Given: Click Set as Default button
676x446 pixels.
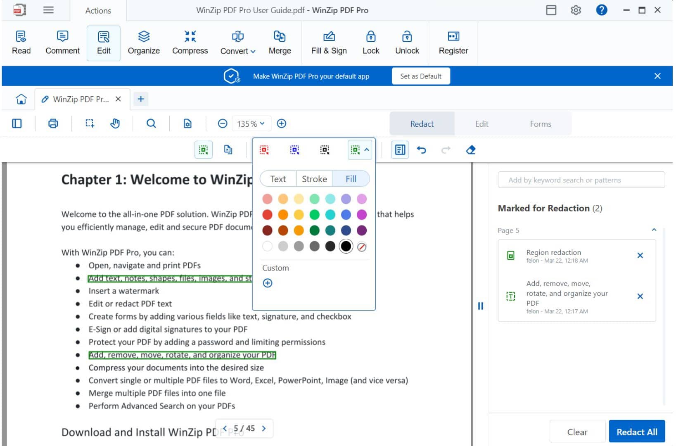Looking at the screenshot, I should (x=421, y=76).
